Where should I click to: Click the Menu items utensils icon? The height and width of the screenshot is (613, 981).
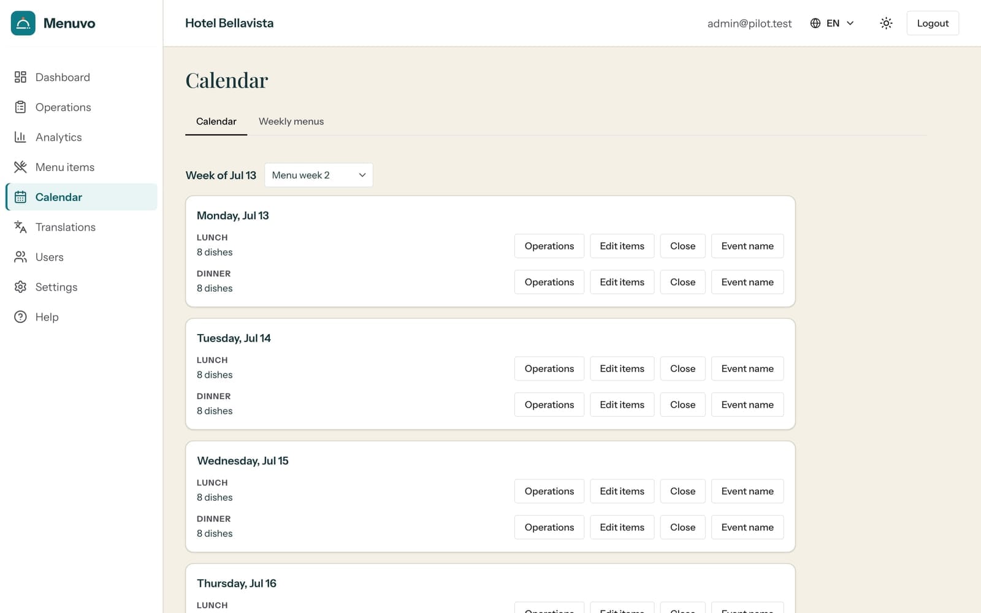[x=20, y=167]
